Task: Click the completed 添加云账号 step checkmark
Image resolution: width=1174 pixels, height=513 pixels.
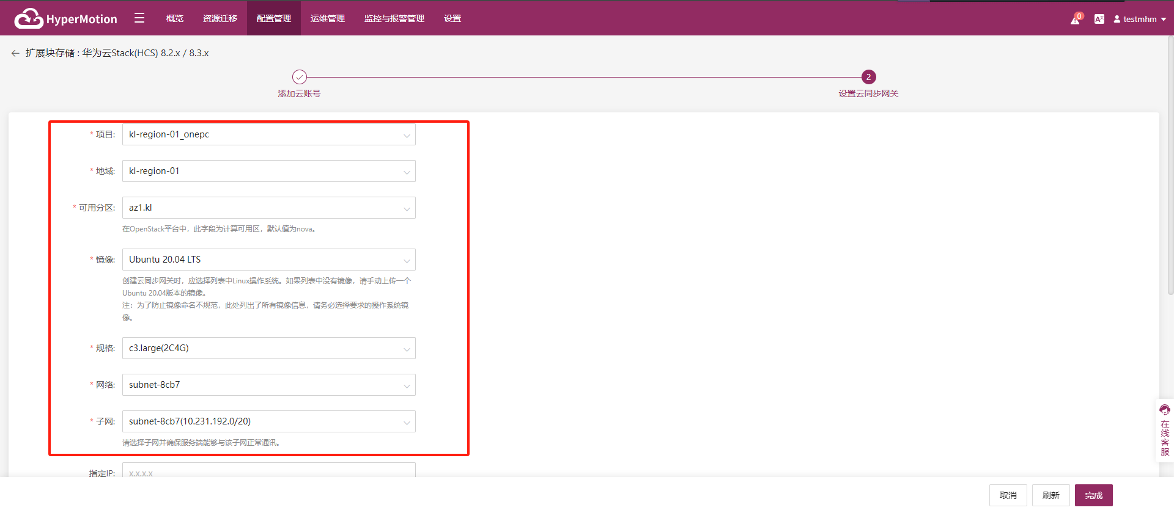Action: [299, 77]
